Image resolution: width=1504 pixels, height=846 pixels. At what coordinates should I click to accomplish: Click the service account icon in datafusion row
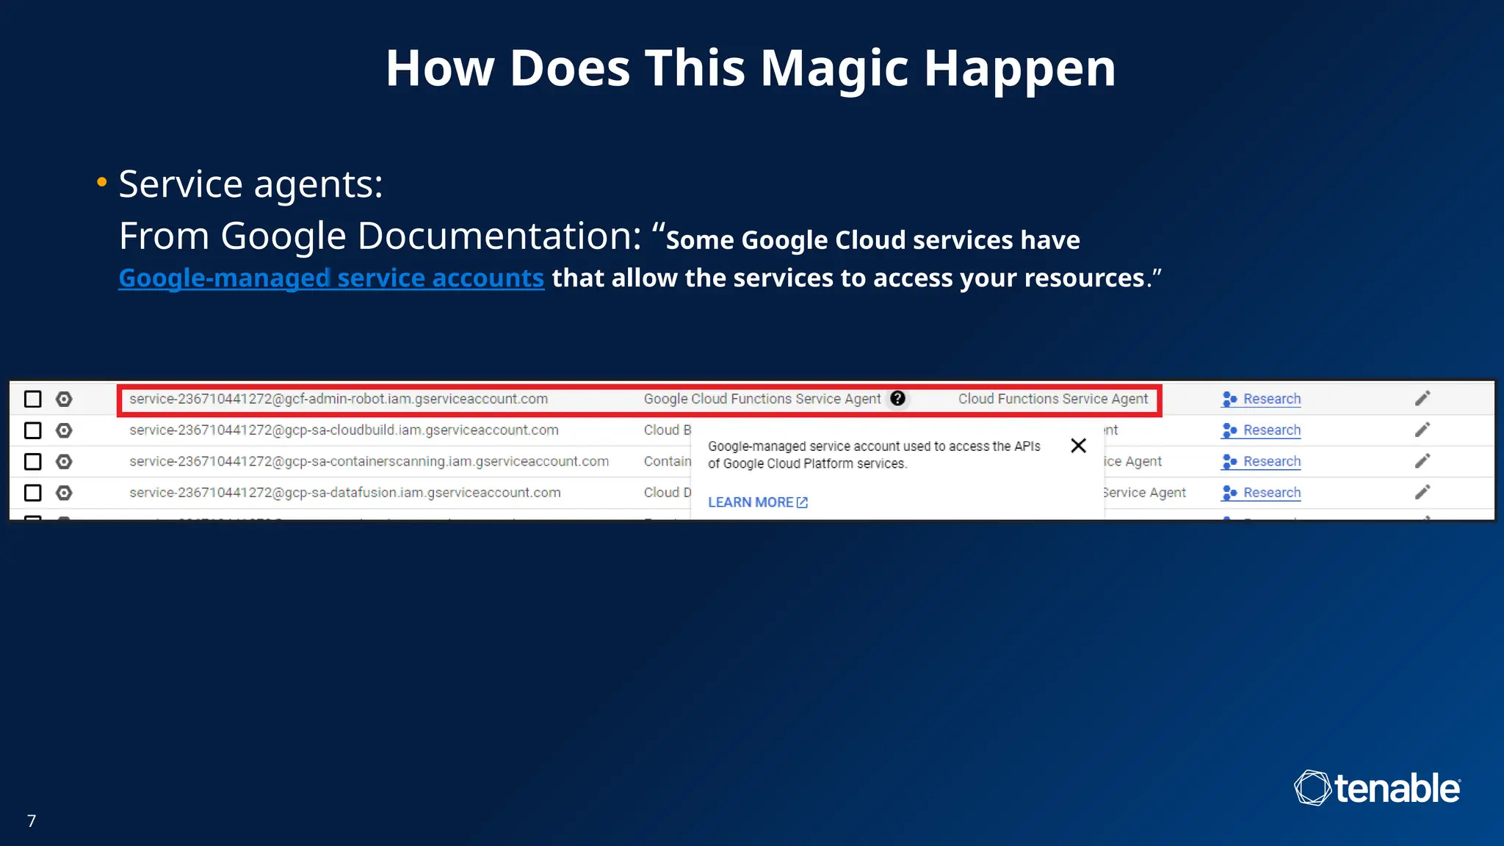click(x=64, y=493)
